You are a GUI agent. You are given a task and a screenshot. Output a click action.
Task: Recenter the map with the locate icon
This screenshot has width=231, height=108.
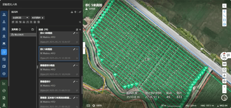pyautogui.click(x=224, y=81)
